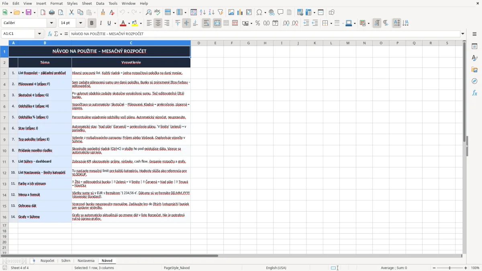Viewport: 482px width, 271px height.
Task: Insert comment speech bubble icon
Action: click(x=280, y=12)
